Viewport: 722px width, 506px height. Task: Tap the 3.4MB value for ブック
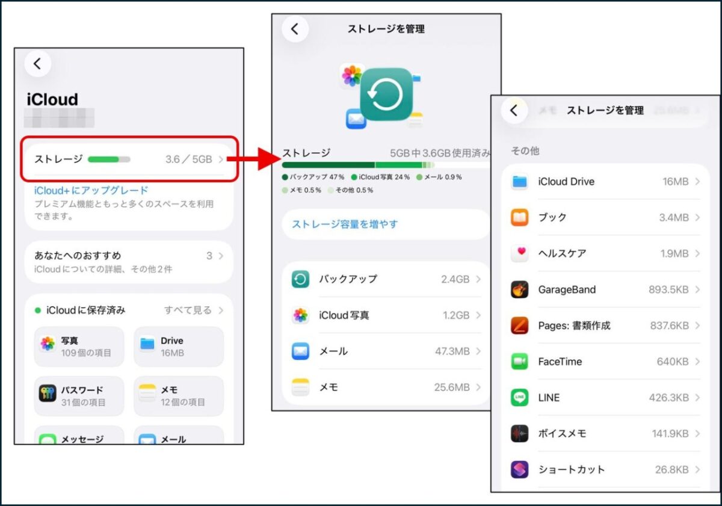(x=673, y=217)
